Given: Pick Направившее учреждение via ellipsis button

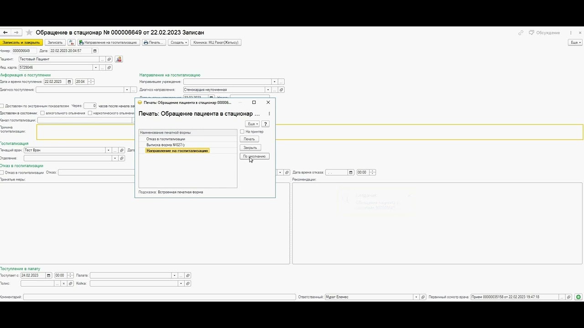Looking at the screenshot, I should point(282,82).
